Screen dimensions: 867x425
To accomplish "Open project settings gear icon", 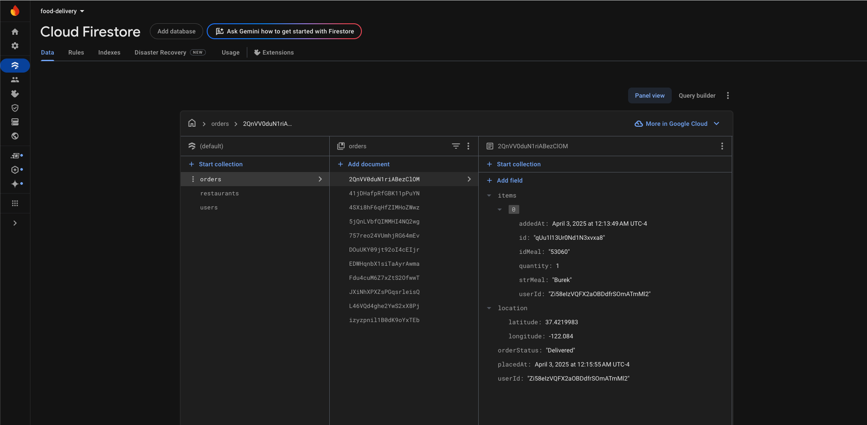I will coord(15,46).
